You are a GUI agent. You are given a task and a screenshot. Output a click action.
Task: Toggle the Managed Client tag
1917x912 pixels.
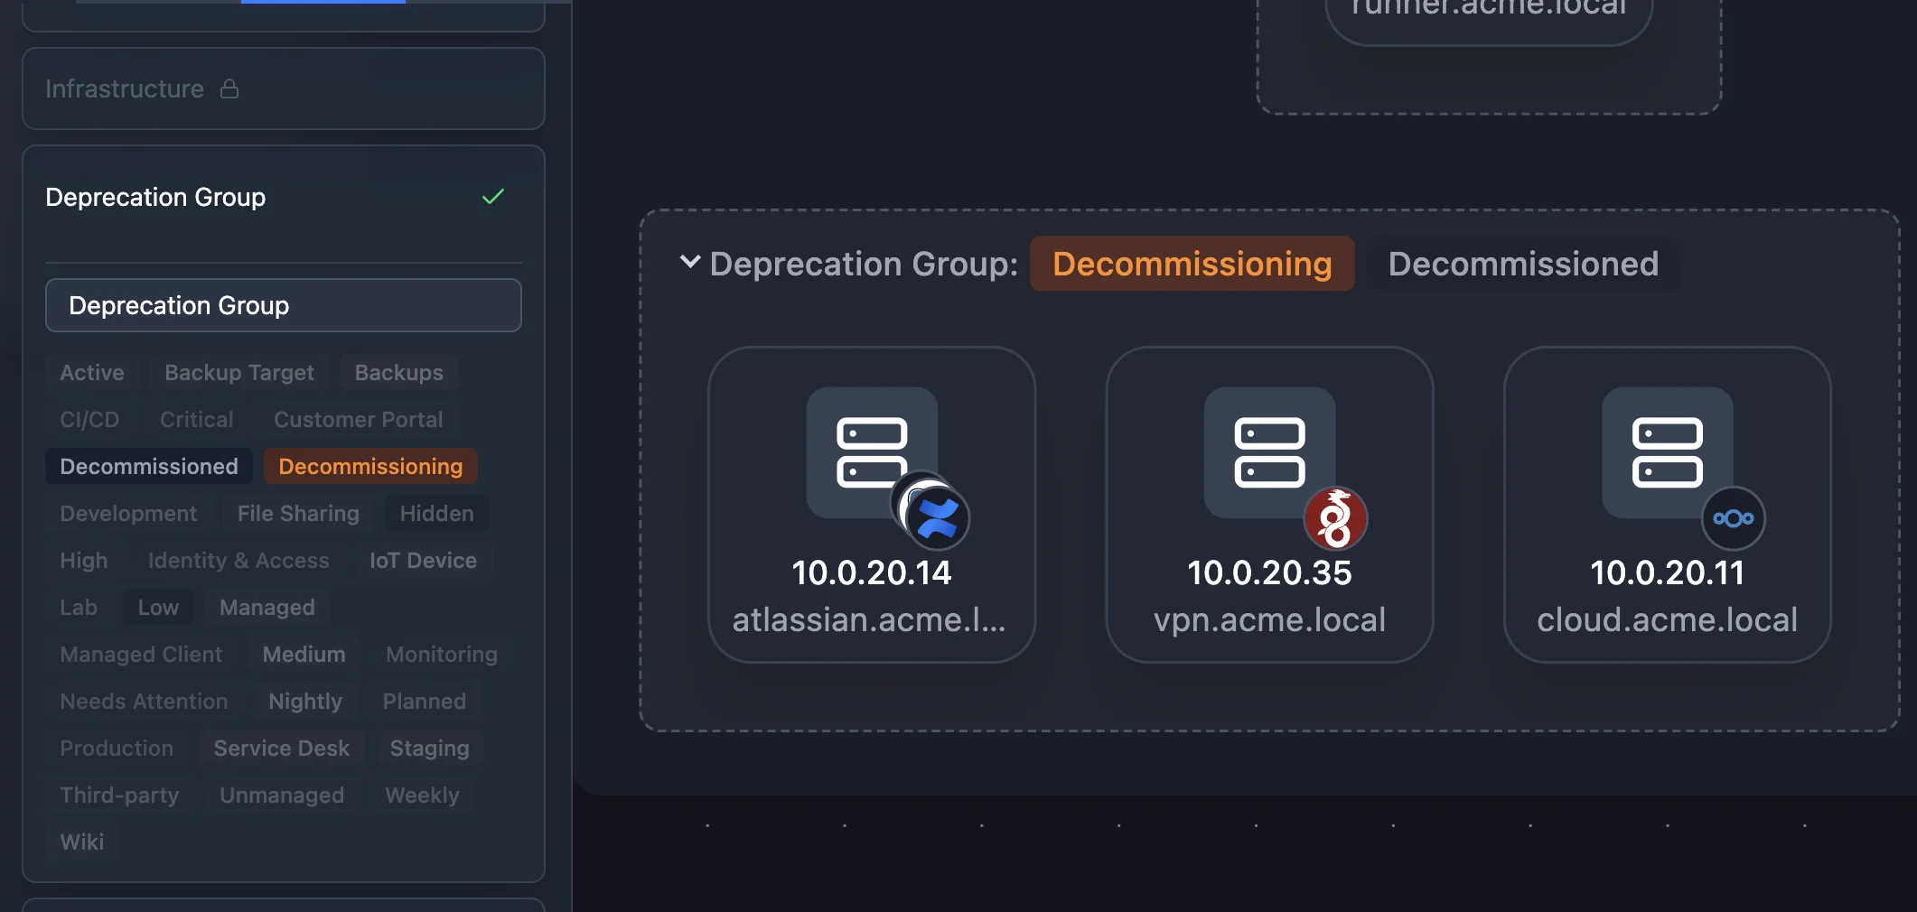coord(141,654)
